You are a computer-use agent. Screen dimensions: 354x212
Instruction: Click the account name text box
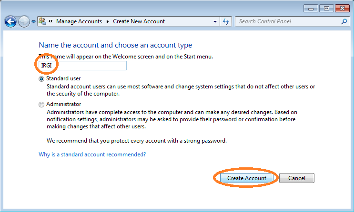82,66
